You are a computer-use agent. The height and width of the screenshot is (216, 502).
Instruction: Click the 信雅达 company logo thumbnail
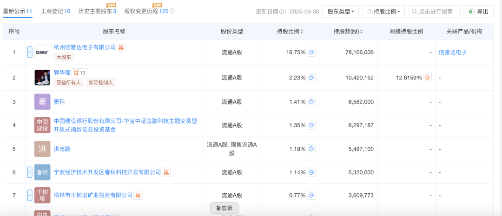42,52
